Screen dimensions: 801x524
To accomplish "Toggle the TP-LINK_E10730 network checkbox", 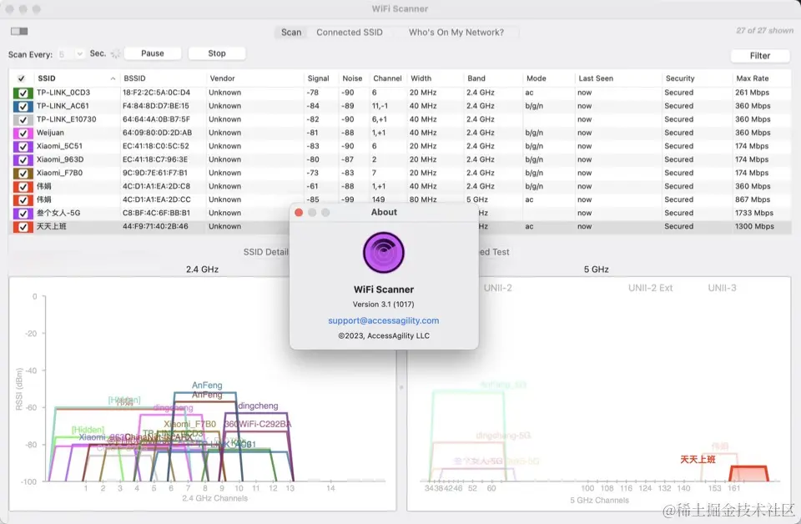I will pos(23,119).
